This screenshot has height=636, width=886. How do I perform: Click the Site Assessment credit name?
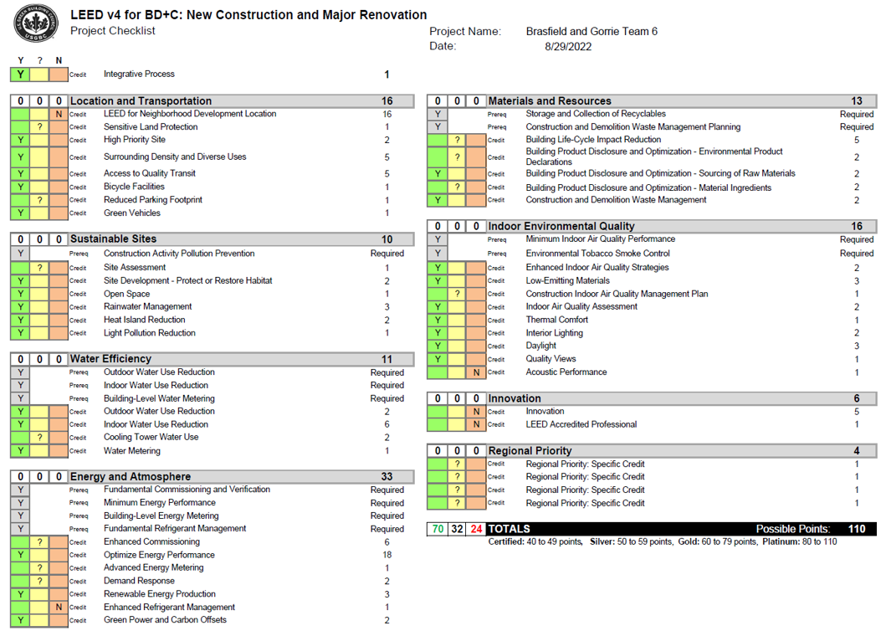click(135, 268)
